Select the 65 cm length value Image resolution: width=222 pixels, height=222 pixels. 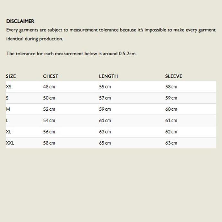pyautogui.click(x=105, y=143)
